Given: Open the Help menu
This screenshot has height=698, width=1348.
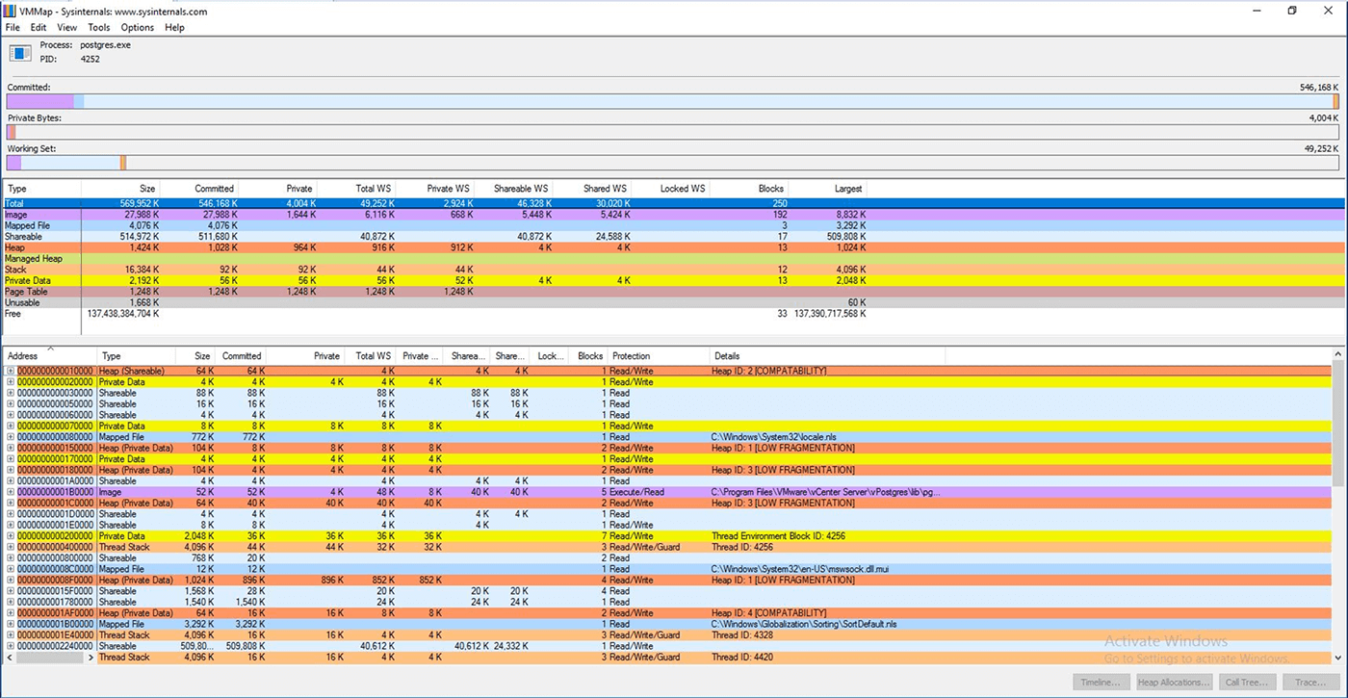Looking at the screenshot, I should tap(174, 27).
